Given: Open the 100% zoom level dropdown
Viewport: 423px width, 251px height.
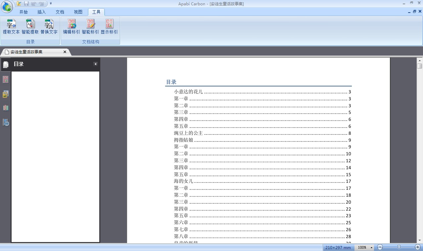Looking at the screenshot, I should 364,247.
